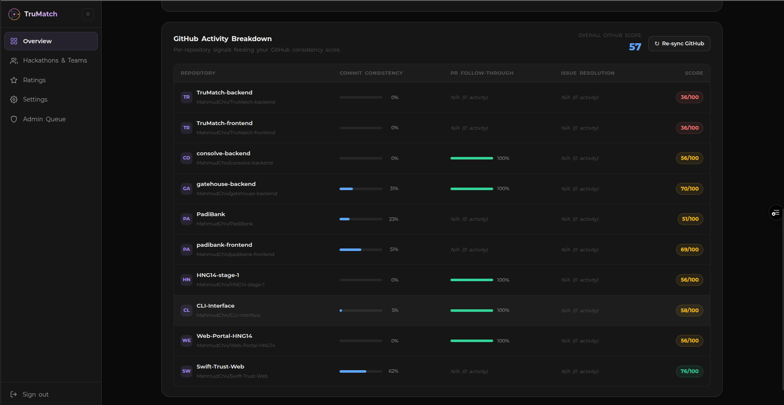The height and width of the screenshot is (405, 784).
Task: Open the Ratings page
Action: 51,80
